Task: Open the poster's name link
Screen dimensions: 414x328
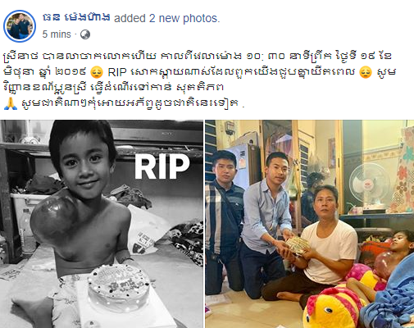Action: pyautogui.click(x=76, y=17)
